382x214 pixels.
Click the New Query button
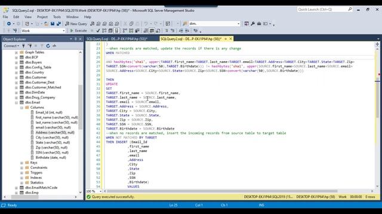tap(76, 24)
